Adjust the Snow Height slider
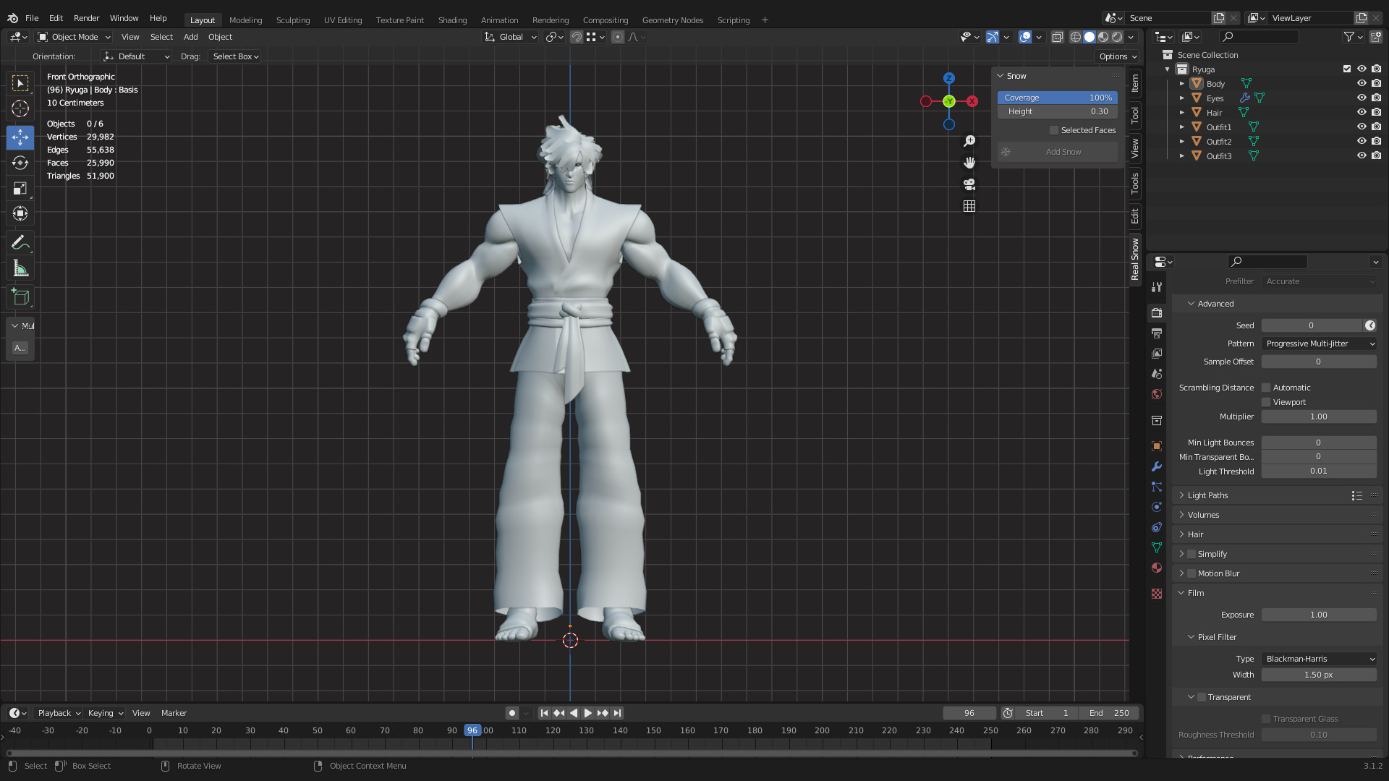 (1058, 111)
